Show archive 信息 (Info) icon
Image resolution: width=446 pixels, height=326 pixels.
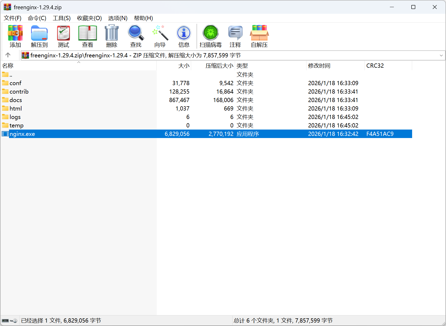tap(184, 33)
